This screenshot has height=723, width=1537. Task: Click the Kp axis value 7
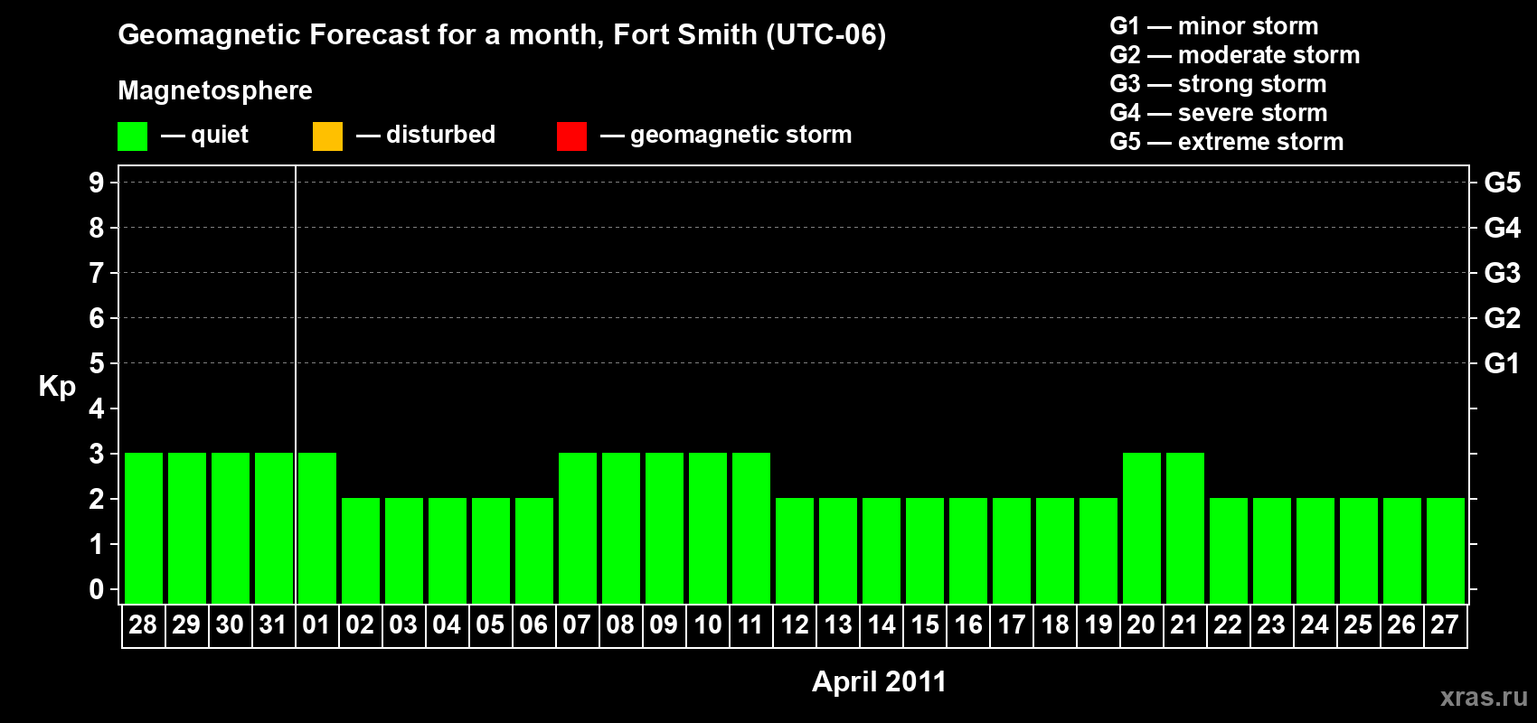click(x=97, y=273)
